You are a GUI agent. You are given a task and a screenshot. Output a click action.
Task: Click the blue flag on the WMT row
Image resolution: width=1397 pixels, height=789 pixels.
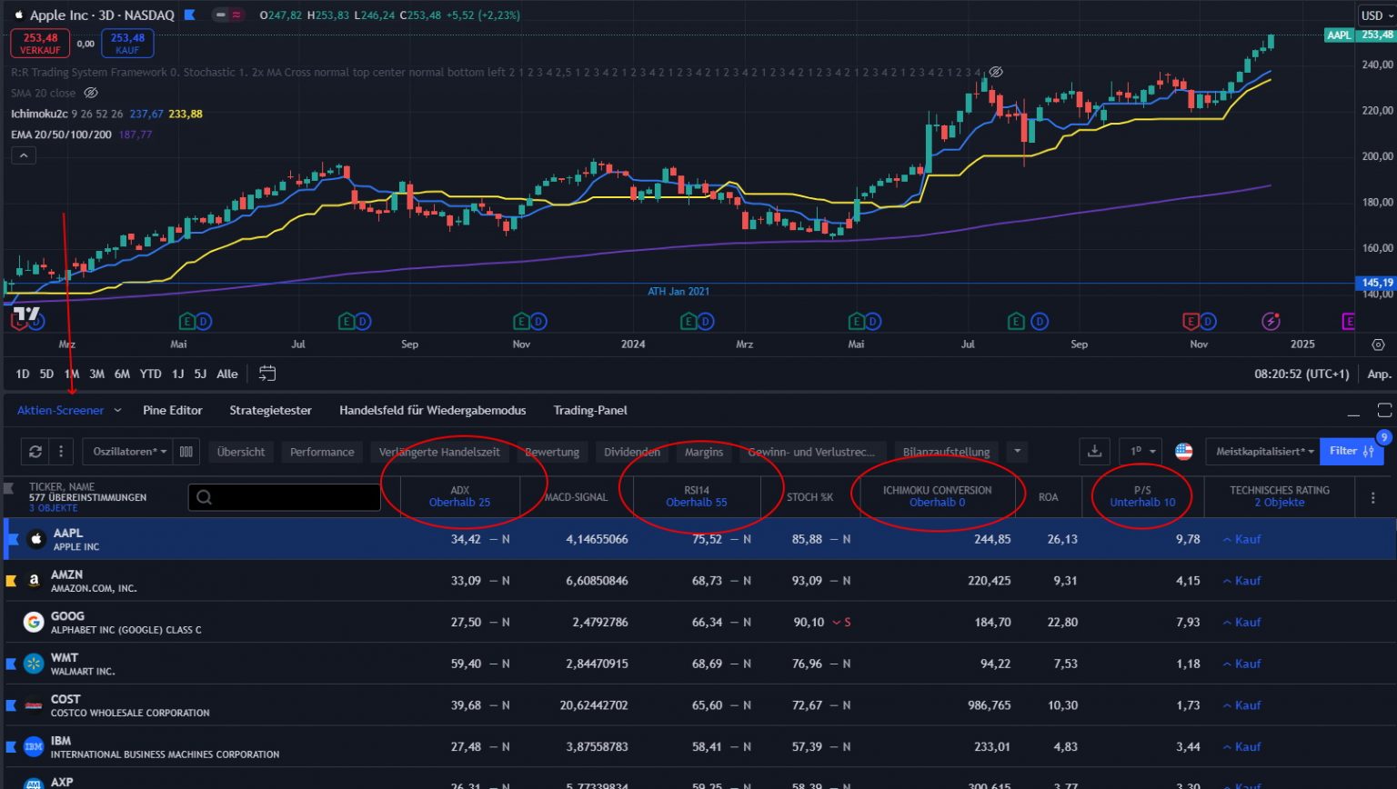click(x=11, y=664)
